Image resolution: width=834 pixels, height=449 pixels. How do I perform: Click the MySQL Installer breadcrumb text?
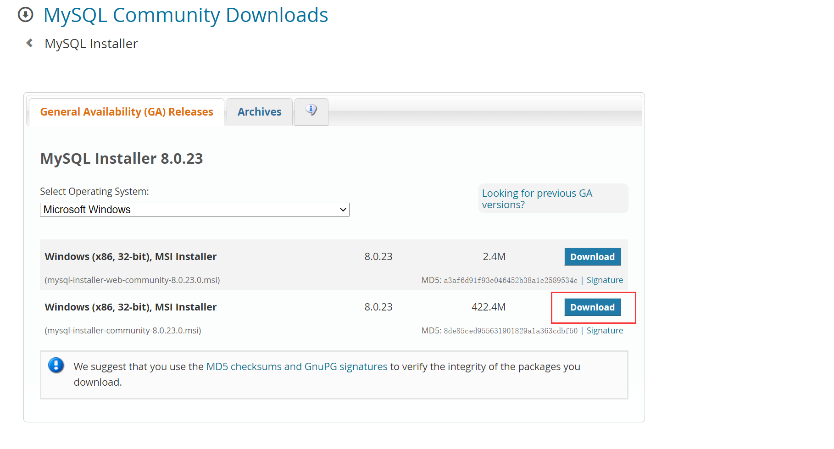(x=91, y=44)
